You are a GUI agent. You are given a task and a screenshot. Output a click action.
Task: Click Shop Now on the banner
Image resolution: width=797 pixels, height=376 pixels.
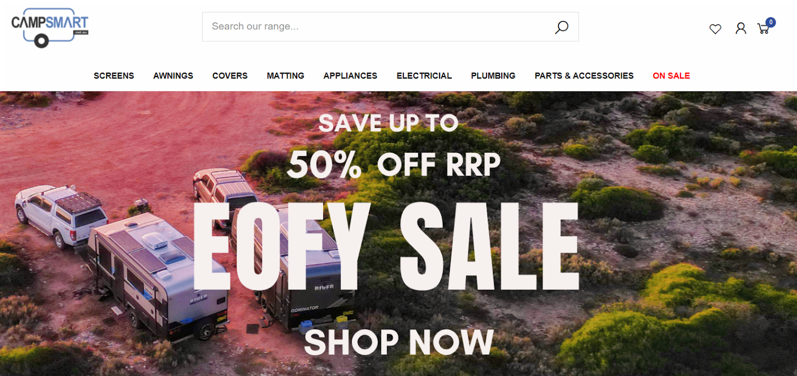[398, 342]
